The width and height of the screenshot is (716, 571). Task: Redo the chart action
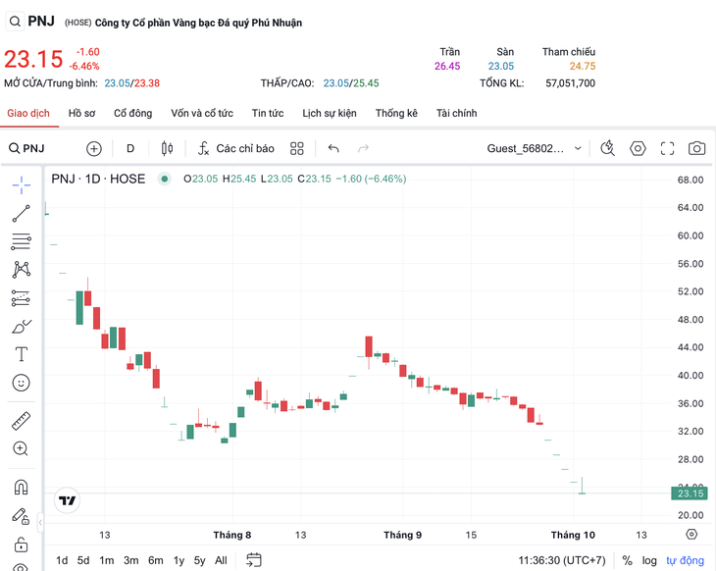point(364,148)
